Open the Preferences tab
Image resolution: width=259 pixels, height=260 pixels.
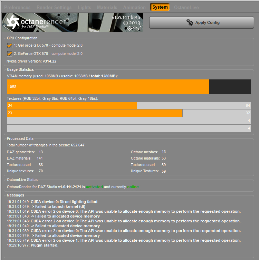click(x=17, y=7)
